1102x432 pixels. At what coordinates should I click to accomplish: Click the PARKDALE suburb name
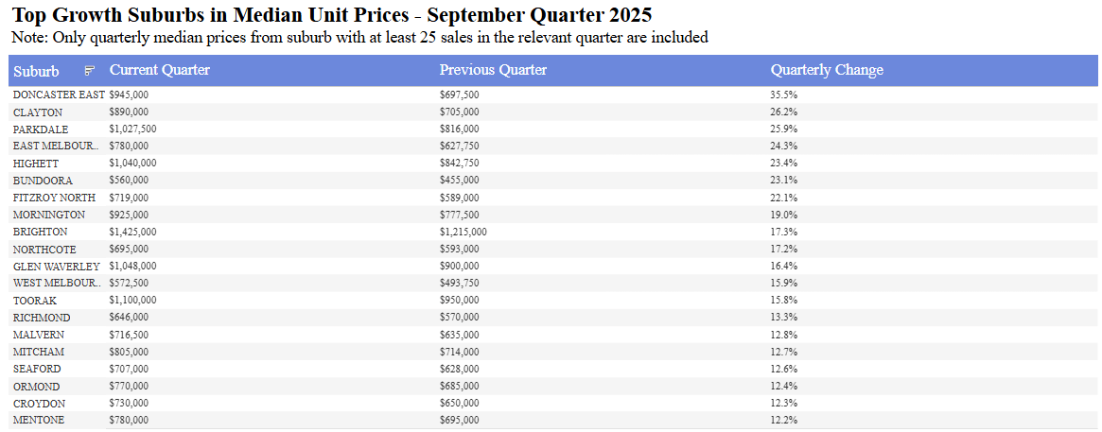[x=41, y=129]
